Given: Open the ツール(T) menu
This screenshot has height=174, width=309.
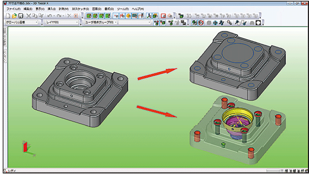Looking at the screenshot, I should (x=123, y=9).
